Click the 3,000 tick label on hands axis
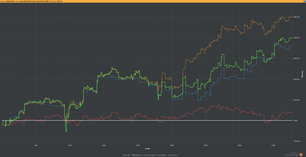This screenshot has height=157, width=306. 205,145
